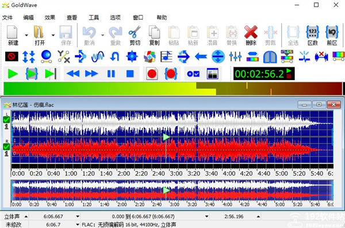345x228 pixels.
Task: Toggle the left channel checkbox
Action: 6,120
